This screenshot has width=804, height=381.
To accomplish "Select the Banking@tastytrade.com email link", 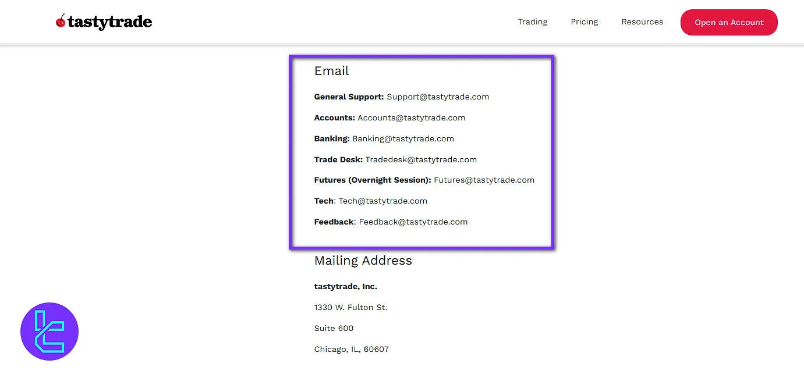I will click(403, 139).
